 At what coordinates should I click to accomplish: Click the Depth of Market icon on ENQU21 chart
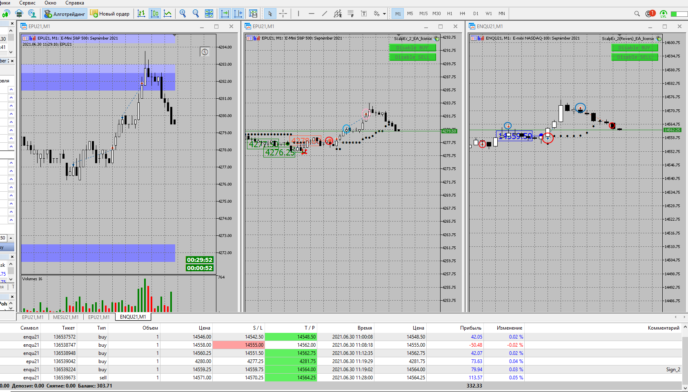474,38
